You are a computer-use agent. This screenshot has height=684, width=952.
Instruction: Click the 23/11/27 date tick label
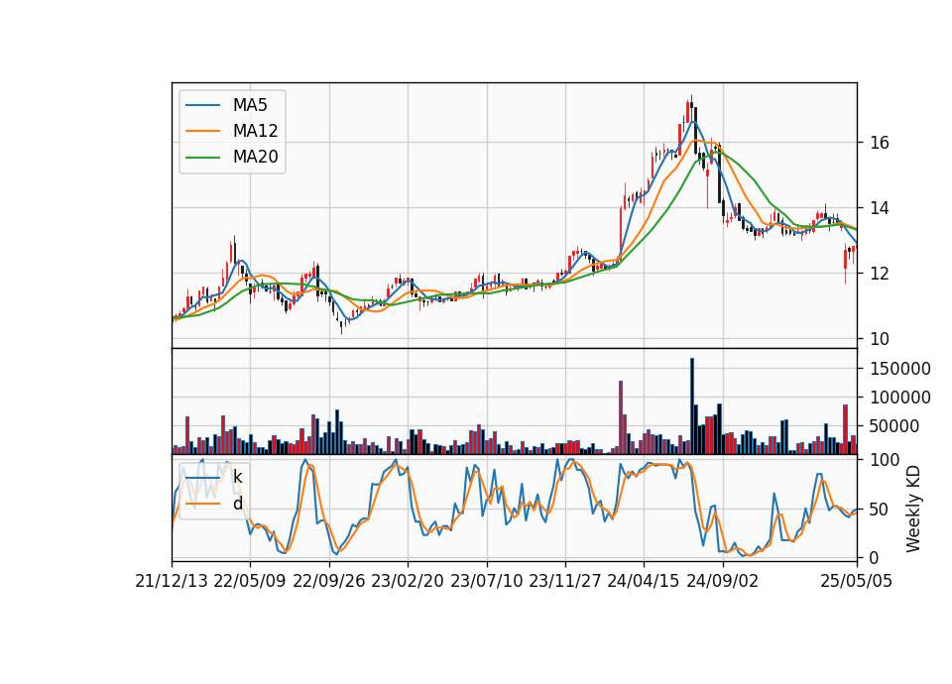(x=565, y=581)
